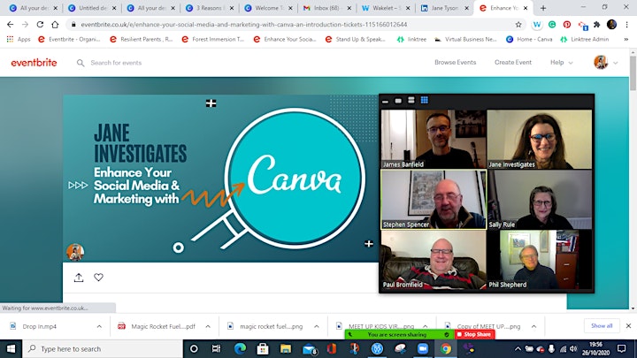Click the Stop Share button
Screen dimensions: 637x358
coord(473,334)
